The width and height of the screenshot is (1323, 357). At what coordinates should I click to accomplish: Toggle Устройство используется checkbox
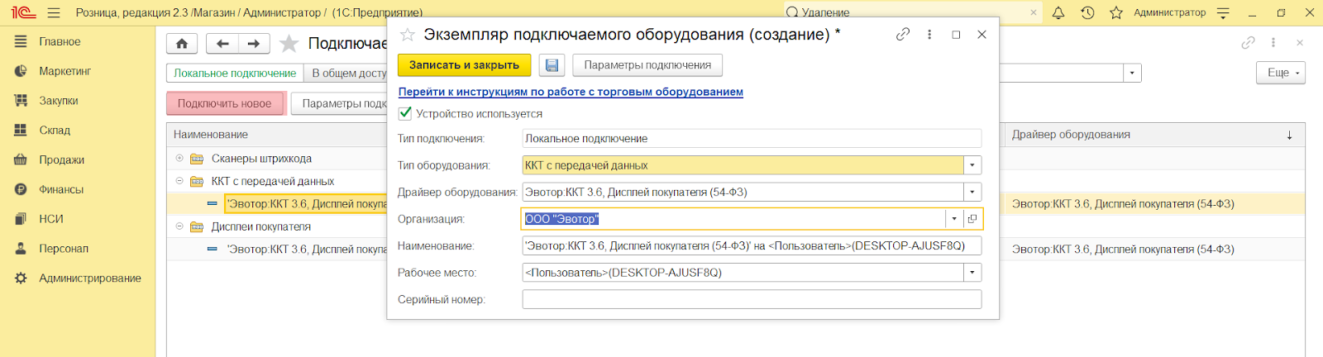(405, 113)
